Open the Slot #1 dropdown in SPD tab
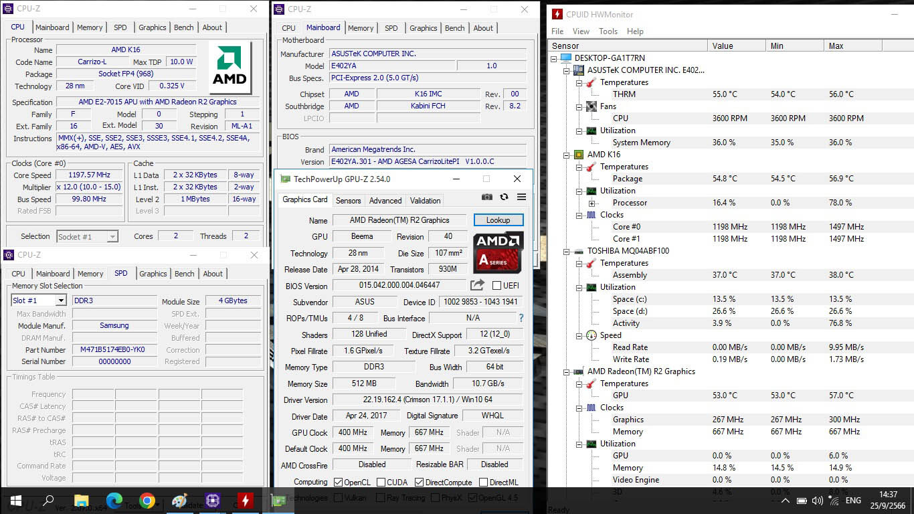 point(61,301)
